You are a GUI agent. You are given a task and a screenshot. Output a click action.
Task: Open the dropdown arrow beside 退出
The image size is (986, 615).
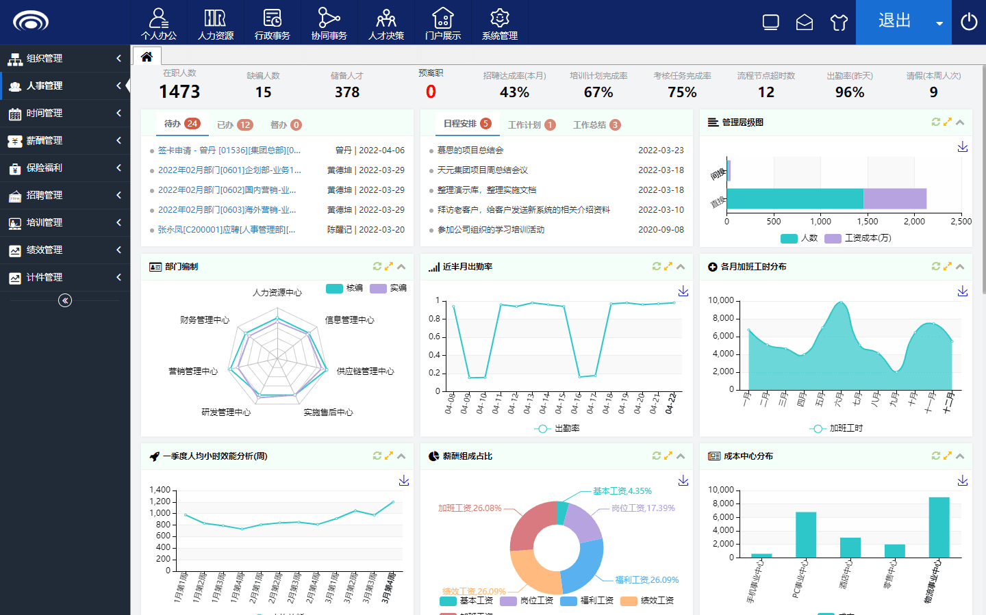(939, 23)
